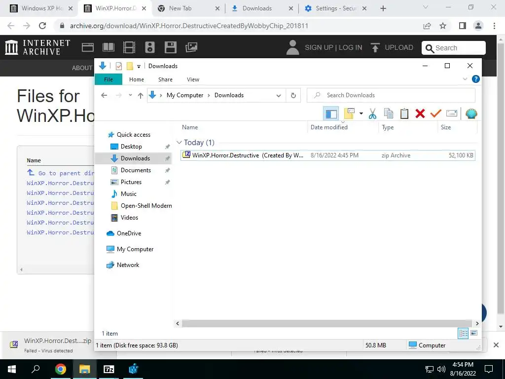Click the share page icon in Chrome
This screenshot has height=379, width=505.
click(427, 26)
